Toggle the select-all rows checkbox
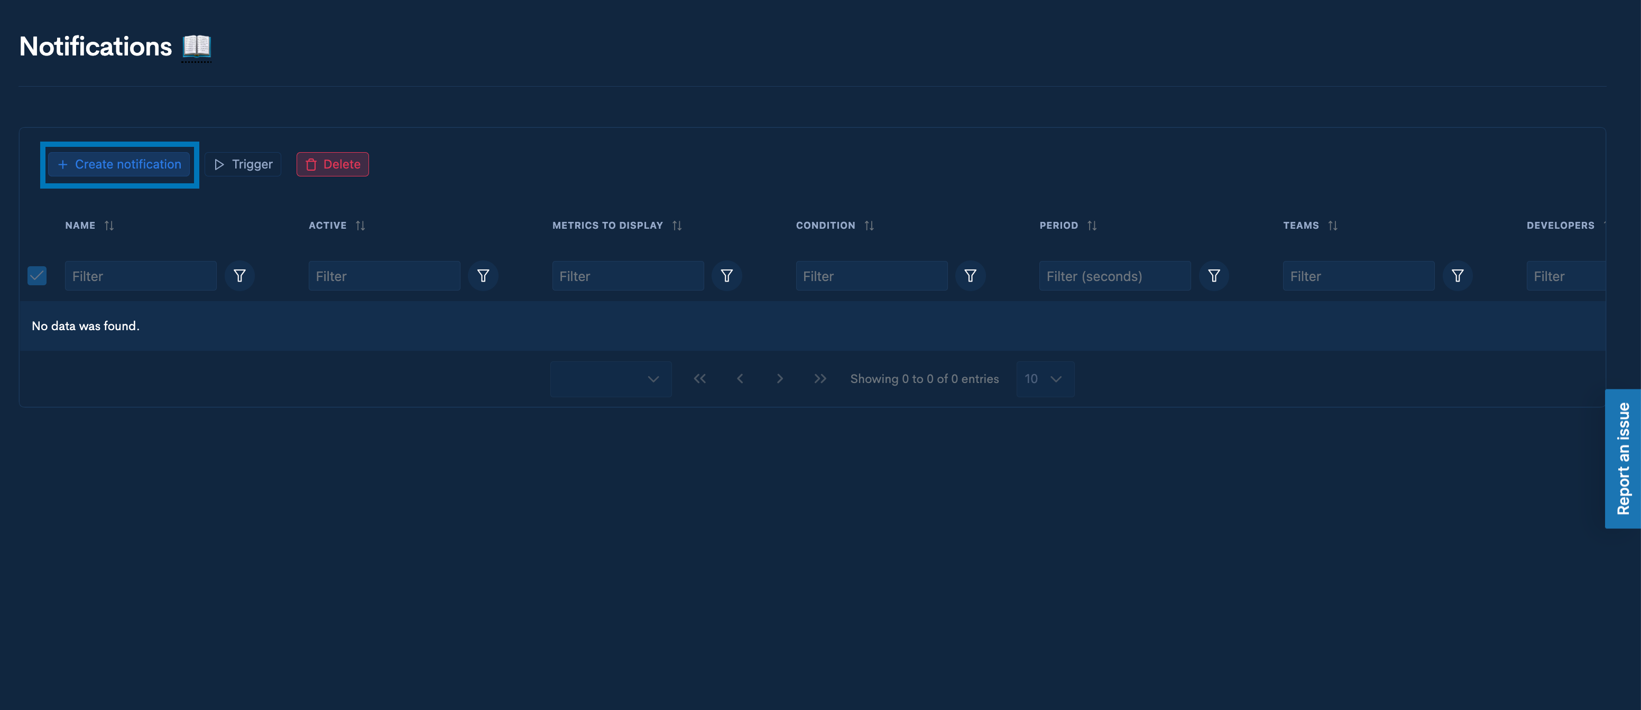The height and width of the screenshot is (710, 1641). [x=37, y=276]
